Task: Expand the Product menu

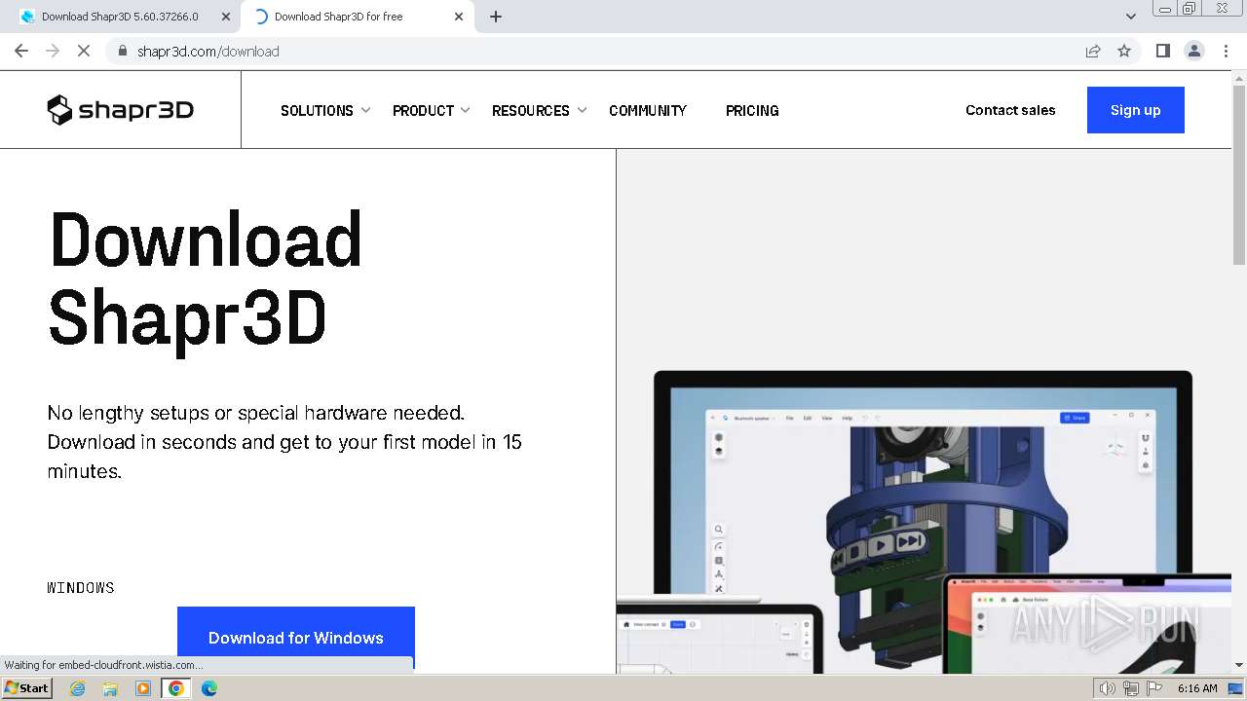Action: [432, 110]
